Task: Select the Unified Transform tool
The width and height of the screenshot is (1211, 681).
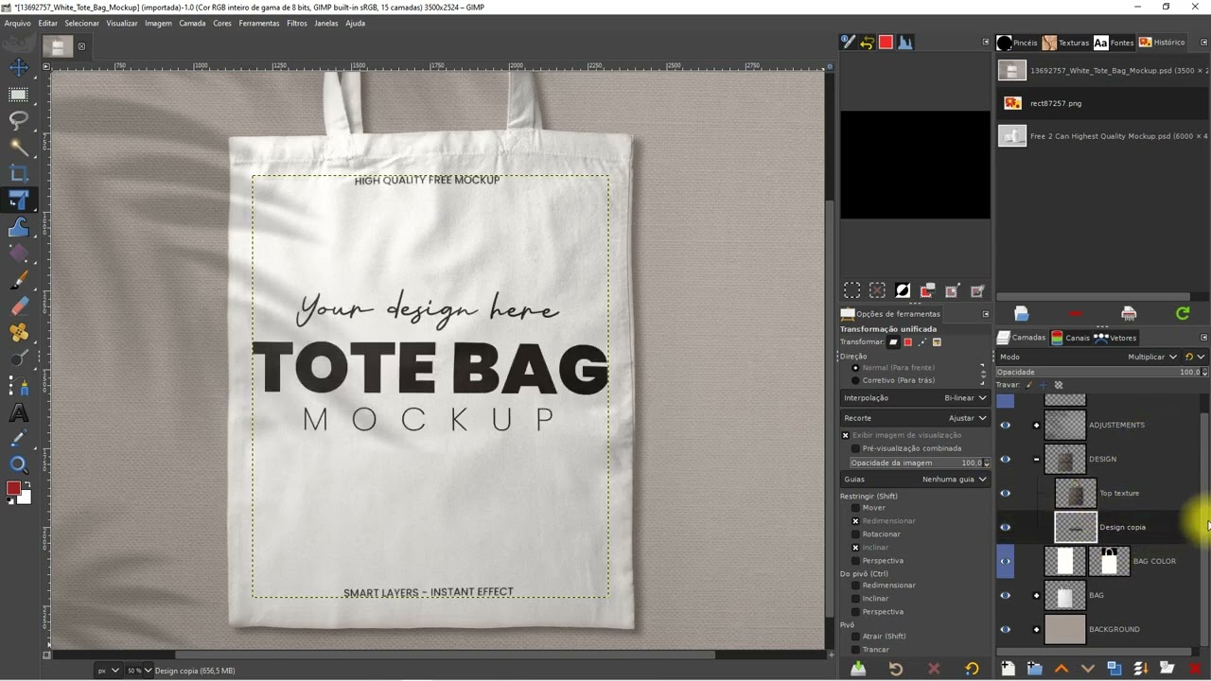Action: click(x=18, y=201)
